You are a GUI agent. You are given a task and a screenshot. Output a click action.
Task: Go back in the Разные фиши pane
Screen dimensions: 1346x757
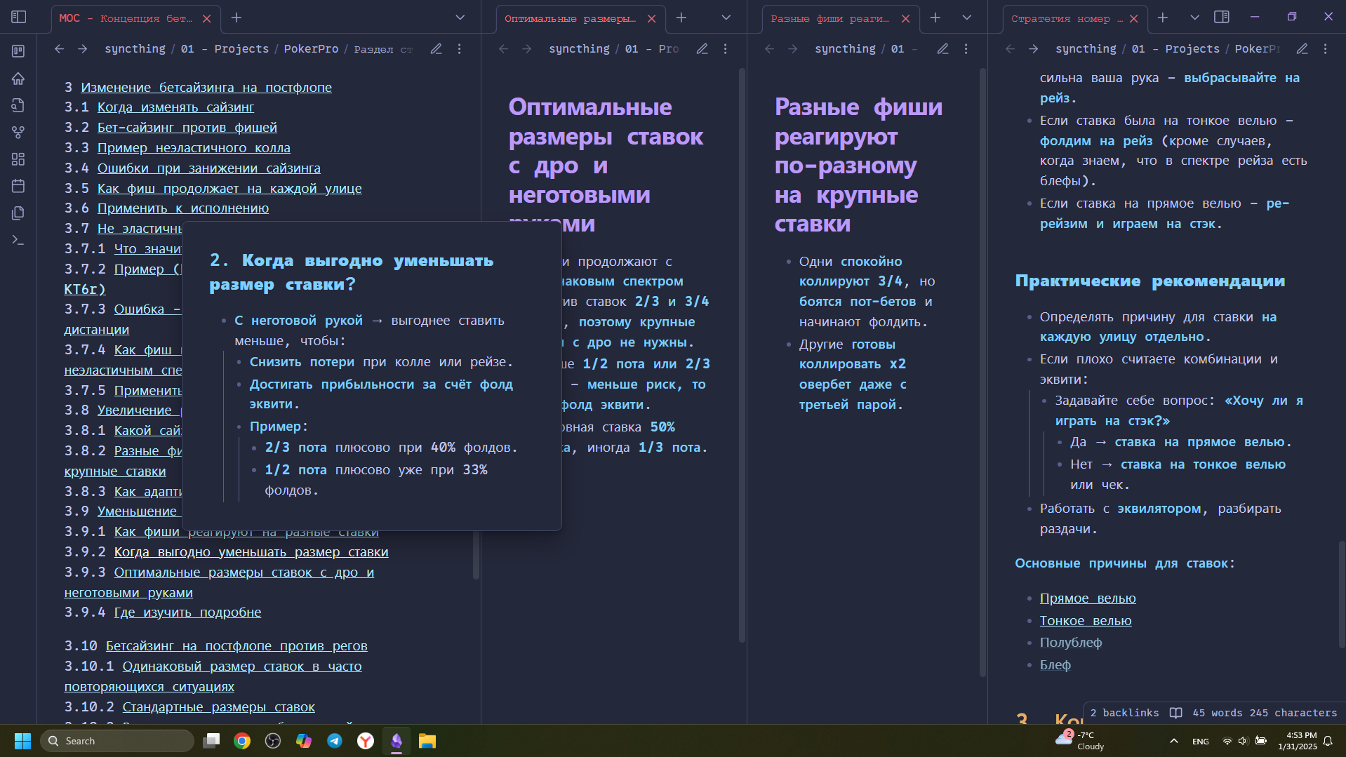click(769, 48)
